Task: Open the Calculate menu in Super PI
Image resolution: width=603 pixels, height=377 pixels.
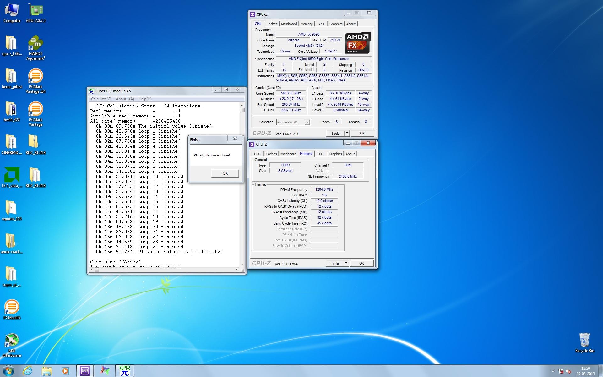Action: (101, 99)
